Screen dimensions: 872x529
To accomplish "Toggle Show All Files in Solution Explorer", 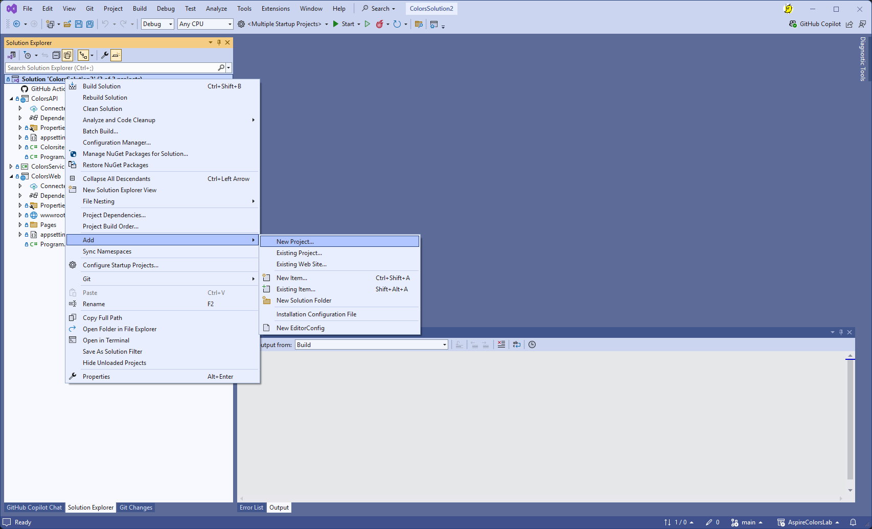I will [x=67, y=55].
